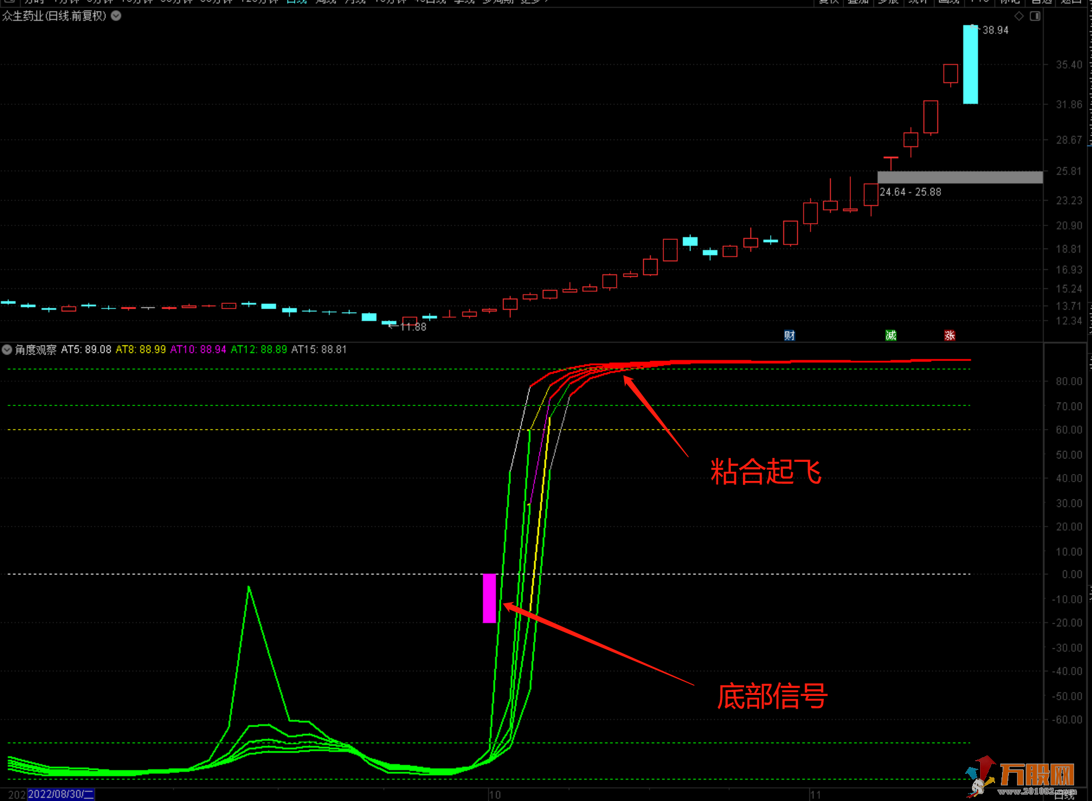Open the 角度观察 indicator dropdown circle
The width and height of the screenshot is (1092, 801).
(x=7, y=349)
